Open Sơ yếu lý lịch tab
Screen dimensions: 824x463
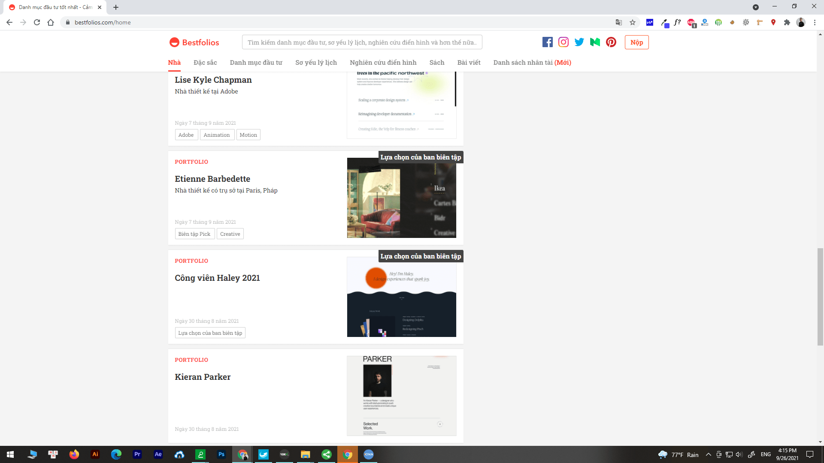click(x=316, y=63)
